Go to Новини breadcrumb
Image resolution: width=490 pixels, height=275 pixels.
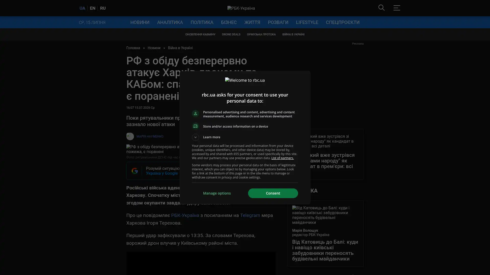(154, 48)
